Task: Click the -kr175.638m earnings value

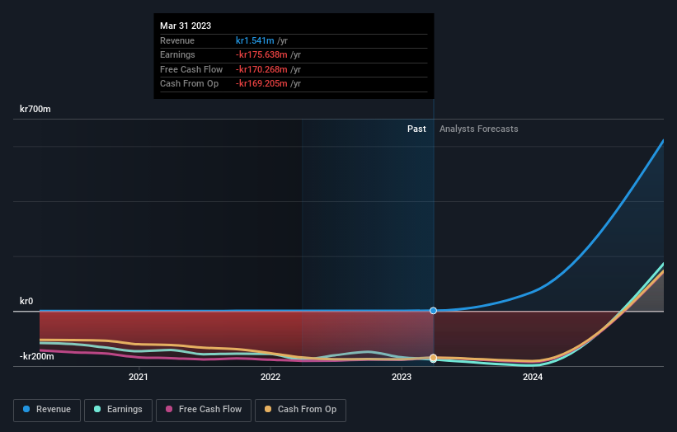Action: click(x=261, y=54)
